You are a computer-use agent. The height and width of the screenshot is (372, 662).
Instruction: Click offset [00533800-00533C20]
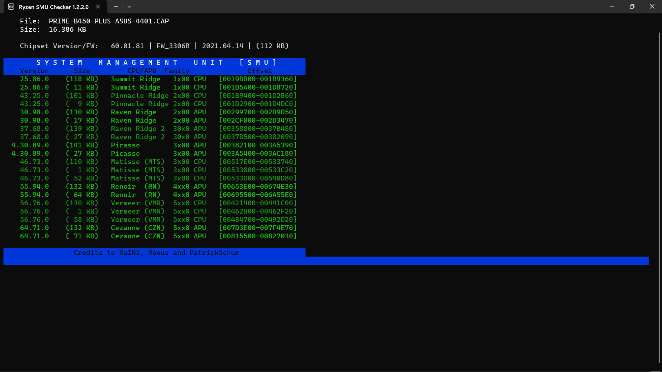pyautogui.click(x=258, y=170)
